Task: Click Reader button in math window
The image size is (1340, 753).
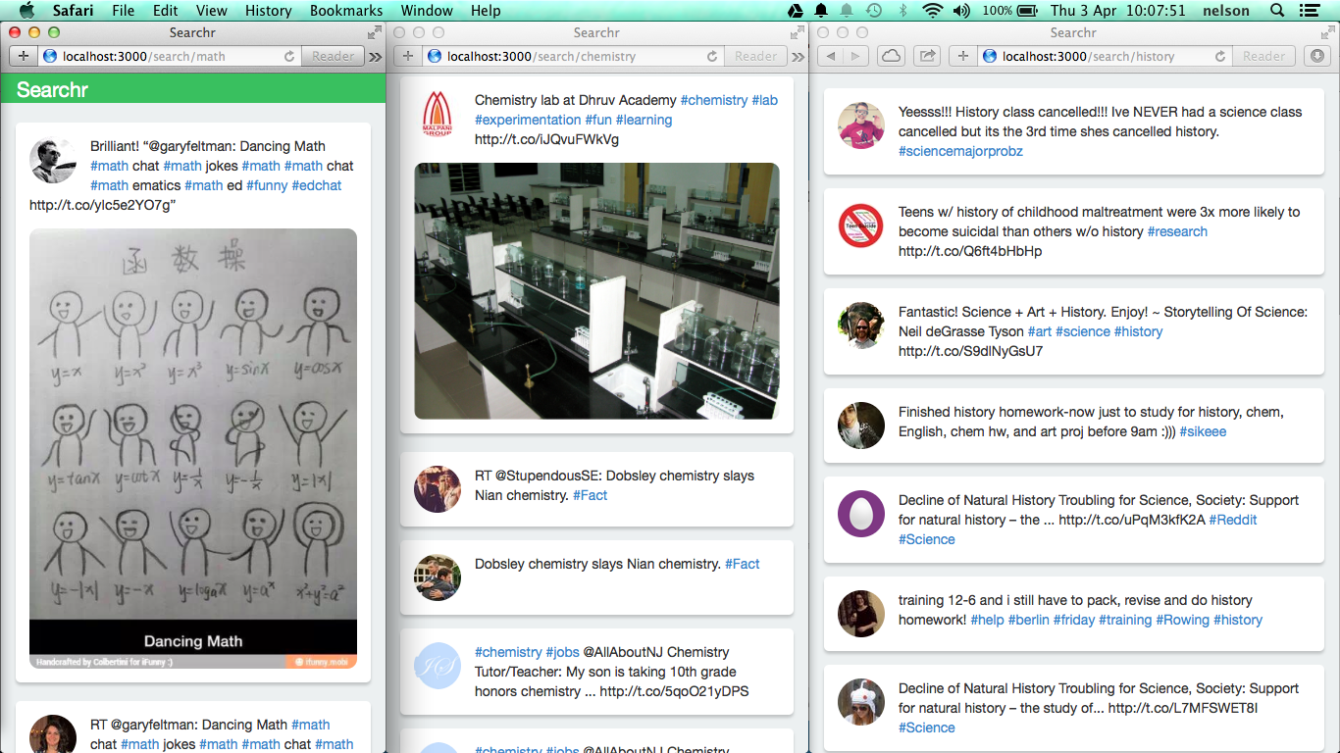Action: coord(333,56)
